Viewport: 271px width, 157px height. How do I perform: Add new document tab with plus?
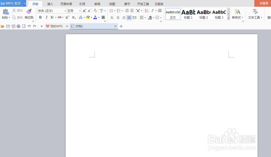pyautogui.click(x=121, y=26)
